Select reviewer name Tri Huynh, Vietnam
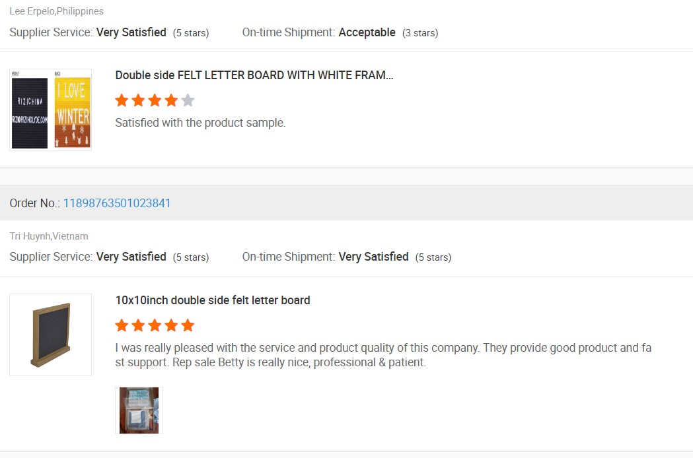 coord(49,236)
